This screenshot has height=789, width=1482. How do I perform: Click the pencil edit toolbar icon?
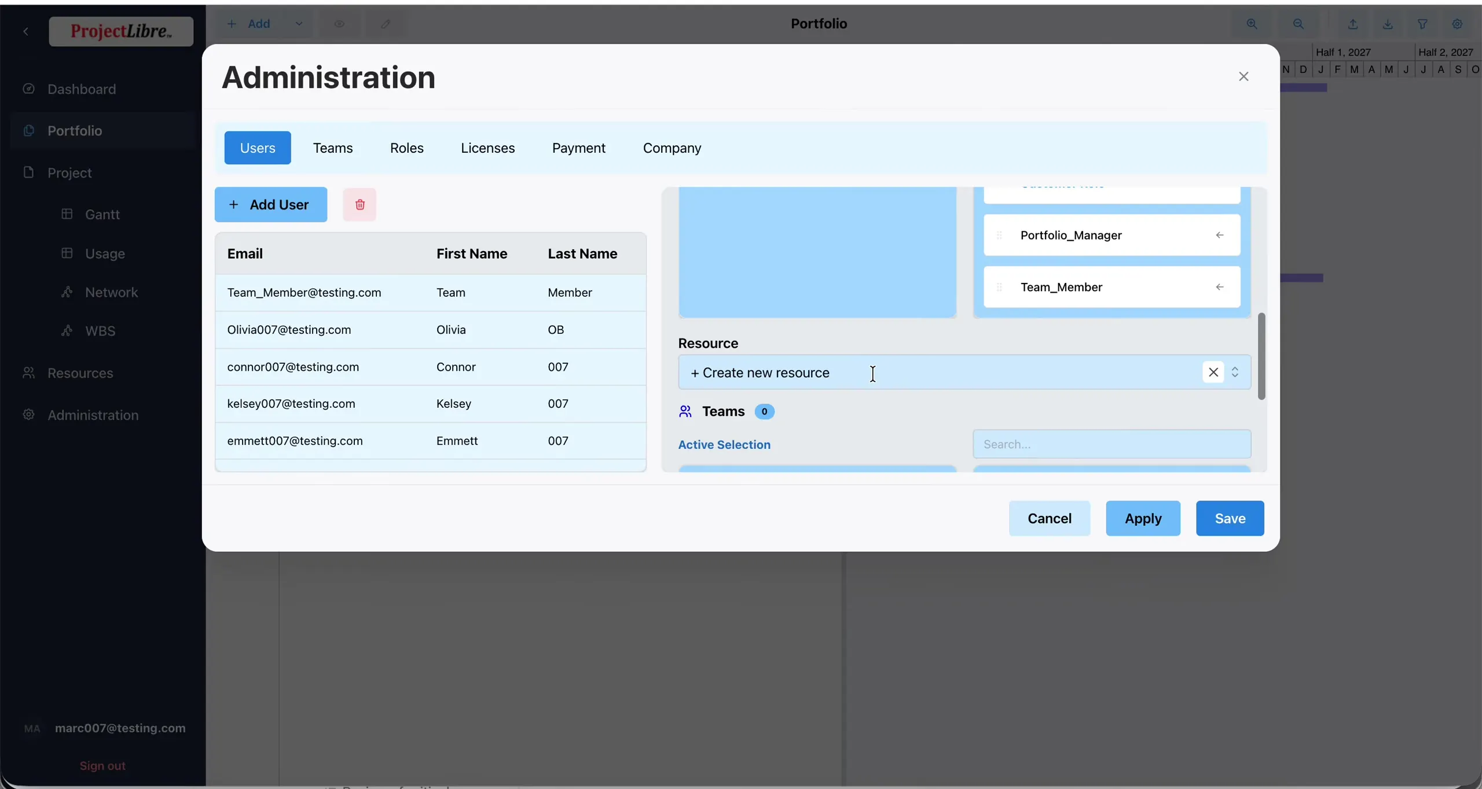386,24
